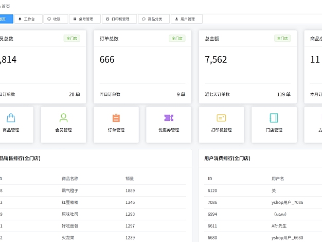
Task: Click 商品名称 column header
Action: tap(70, 179)
